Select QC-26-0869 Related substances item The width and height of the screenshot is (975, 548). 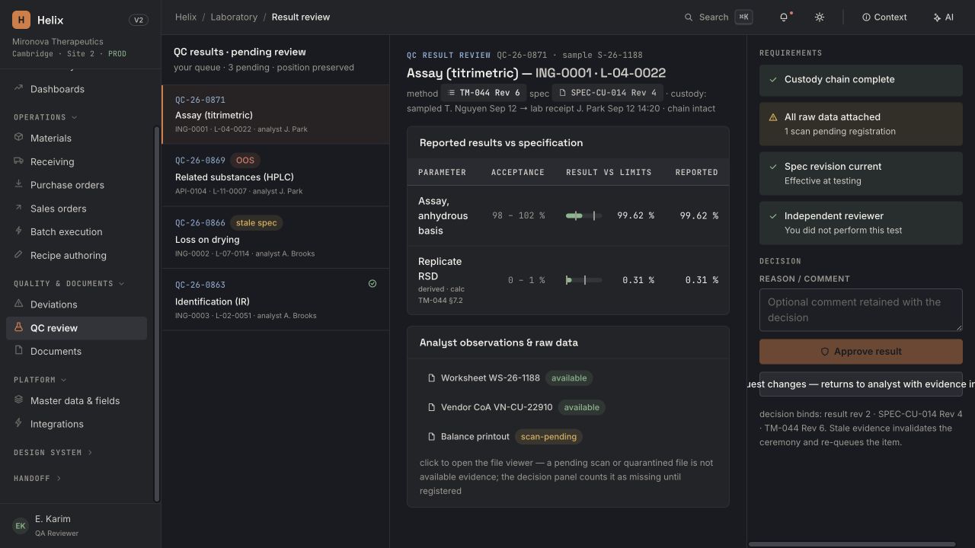pyautogui.click(x=275, y=175)
